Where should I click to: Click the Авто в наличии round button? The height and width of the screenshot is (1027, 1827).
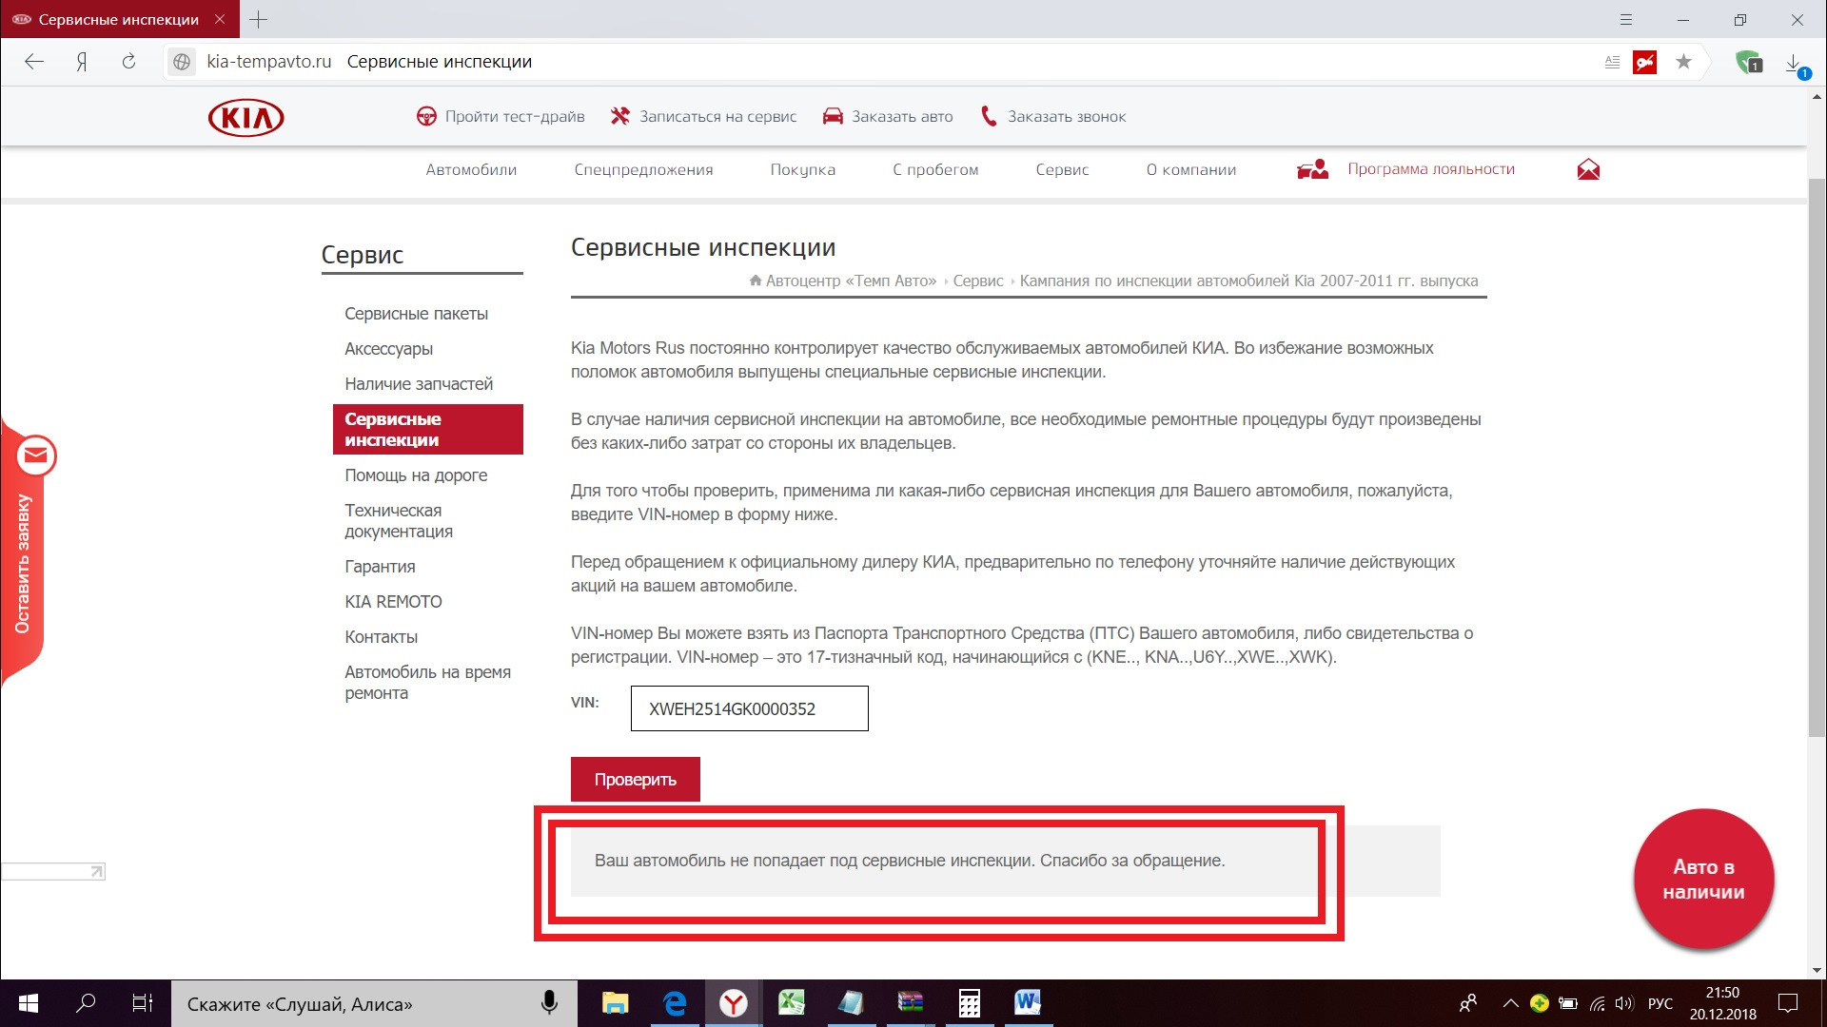pos(1703,880)
